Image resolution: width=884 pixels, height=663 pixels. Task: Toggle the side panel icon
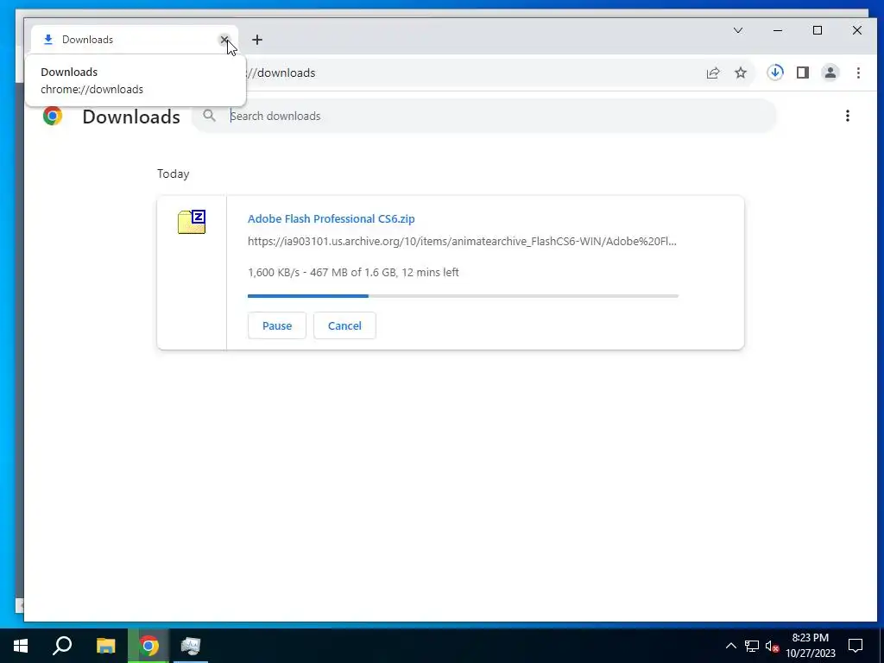[x=803, y=73]
